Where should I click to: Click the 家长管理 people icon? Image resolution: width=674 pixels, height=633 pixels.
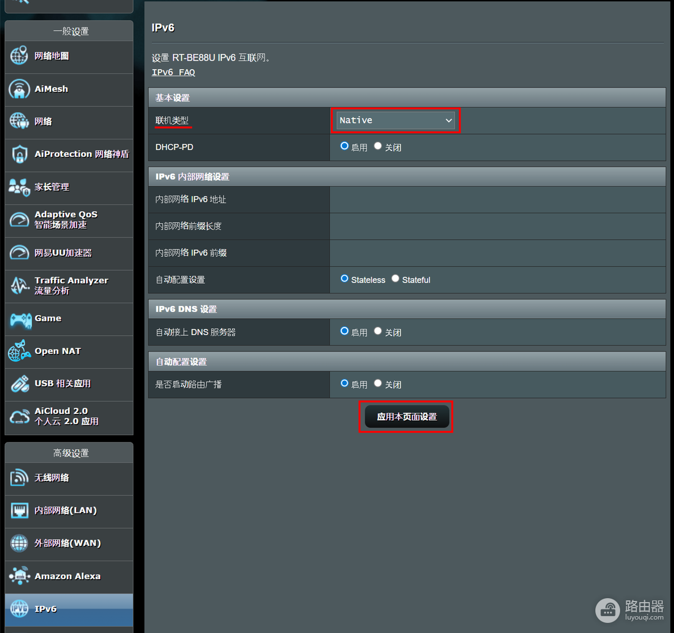point(19,187)
